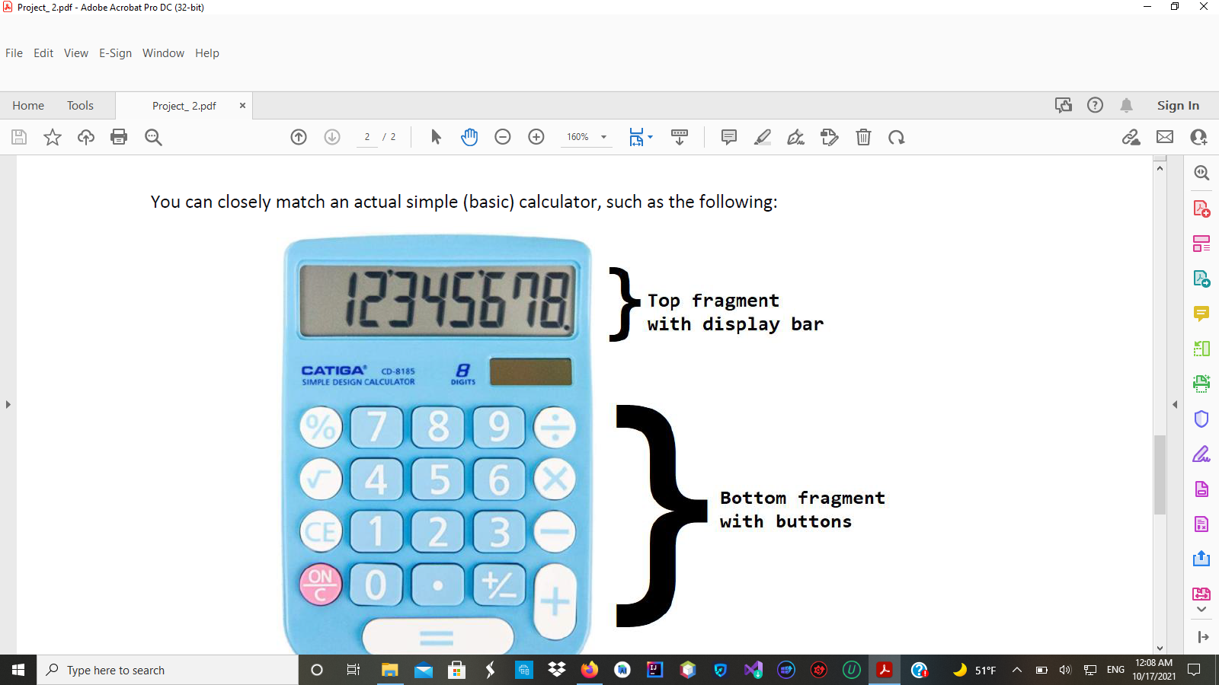Select the Highlight text tool

pyautogui.click(x=762, y=137)
